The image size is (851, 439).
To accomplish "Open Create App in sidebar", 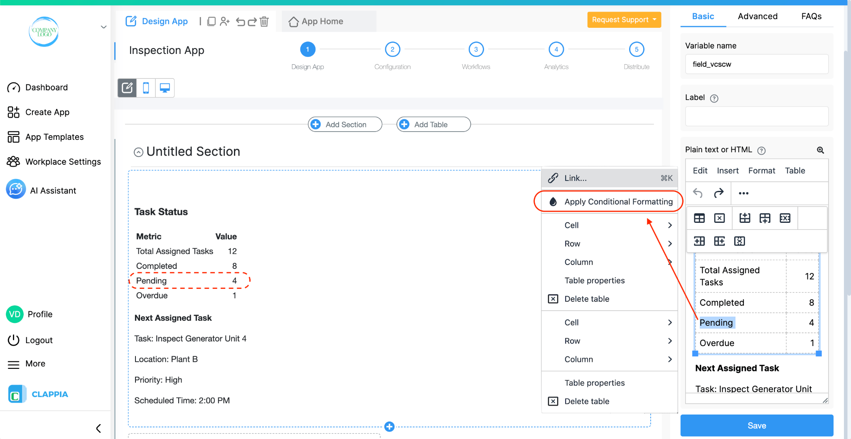I will tap(38, 112).
